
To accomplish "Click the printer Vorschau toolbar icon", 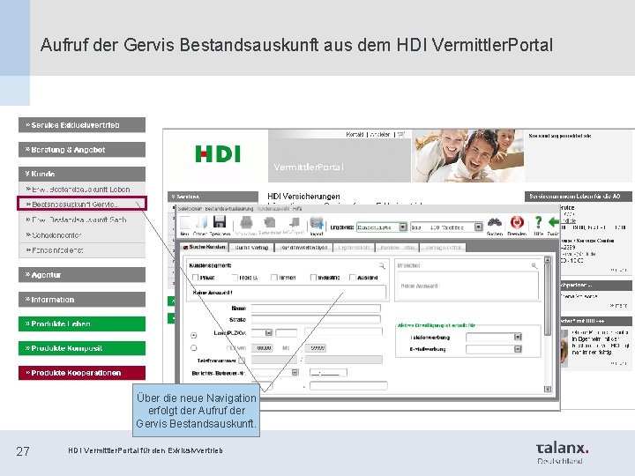I will click(246, 223).
